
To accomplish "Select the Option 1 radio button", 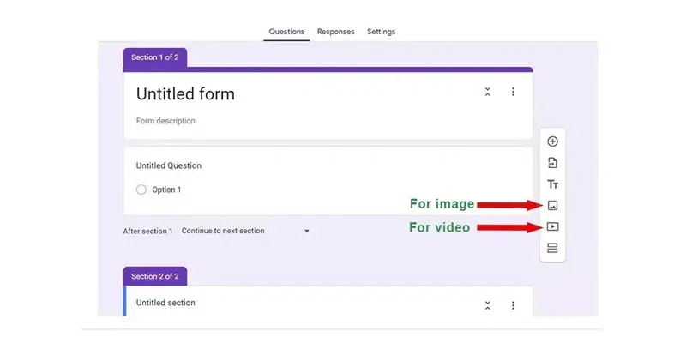I will [141, 190].
